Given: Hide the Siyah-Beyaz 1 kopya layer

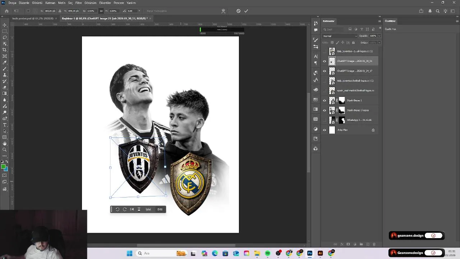Looking at the screenshot, I should tap(325, 110).
